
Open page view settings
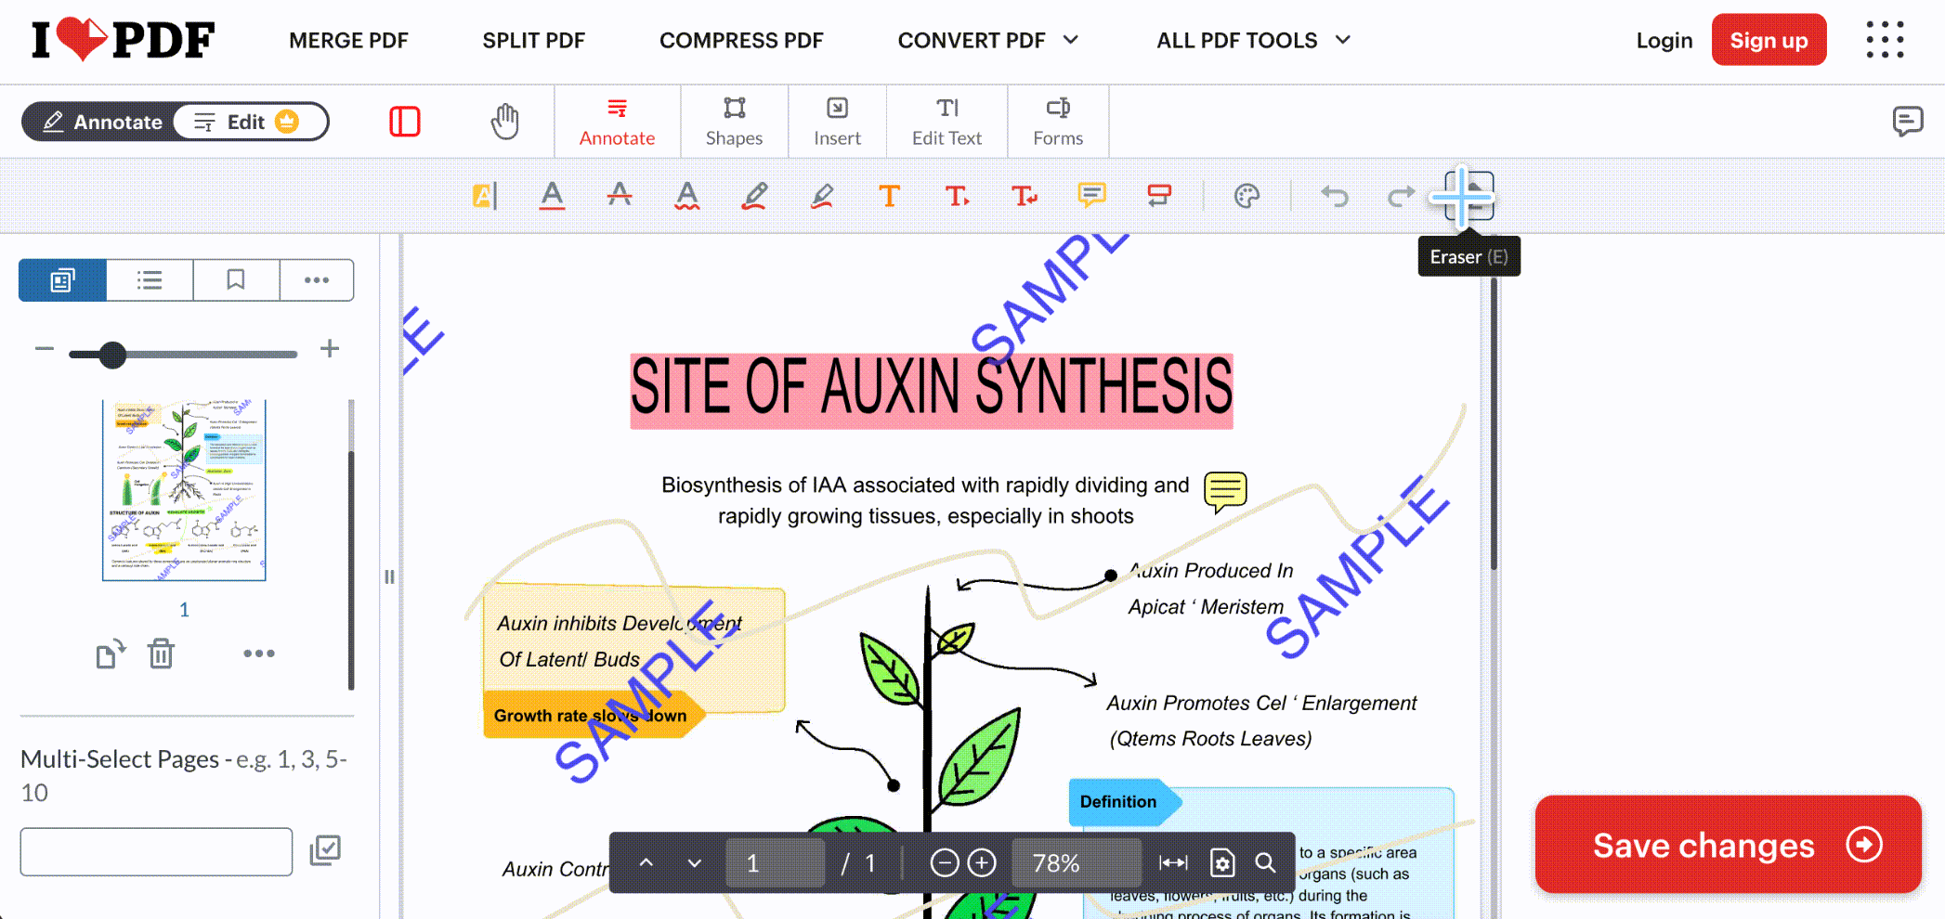tap(1222, 863)
